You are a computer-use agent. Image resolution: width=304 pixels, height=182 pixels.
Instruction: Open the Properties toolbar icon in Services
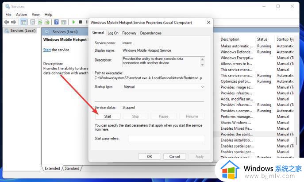pyautogui.click(x=33, y=22)
